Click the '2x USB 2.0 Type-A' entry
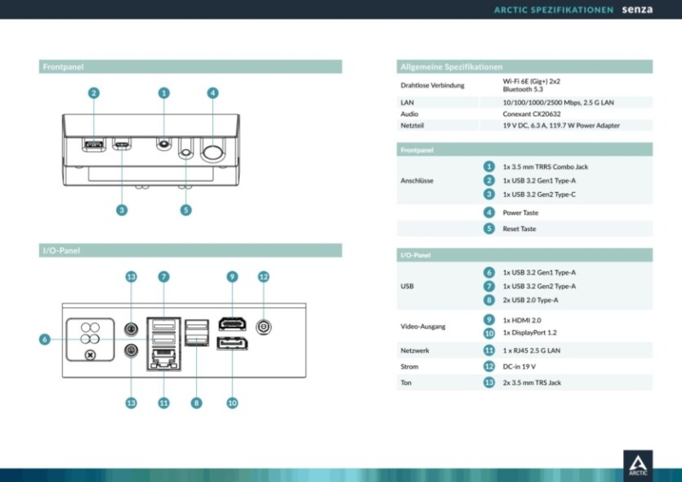The height and width of the screenshot is (482, 682). pyautogui.click(x=530, y=300)
